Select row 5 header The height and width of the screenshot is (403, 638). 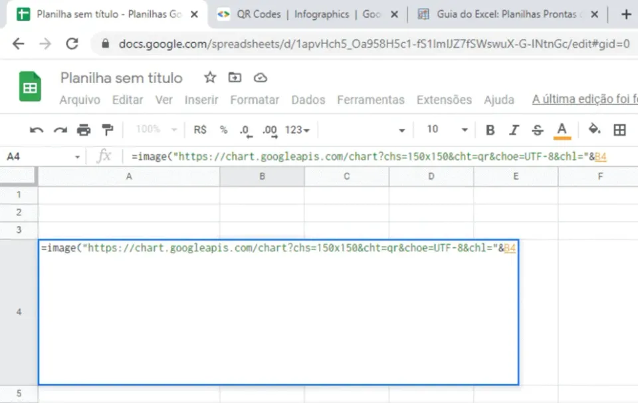click(x=19, y=394)
